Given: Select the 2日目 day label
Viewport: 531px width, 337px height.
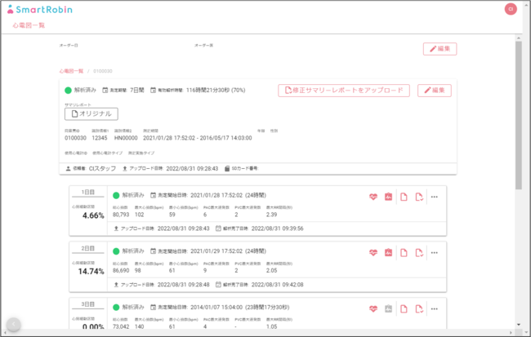Looking at the screenshot, I should coord(87,248).
